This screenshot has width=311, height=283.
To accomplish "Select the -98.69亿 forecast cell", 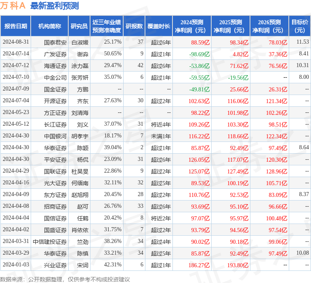I will pyautogui.click(x=200, y=54).
